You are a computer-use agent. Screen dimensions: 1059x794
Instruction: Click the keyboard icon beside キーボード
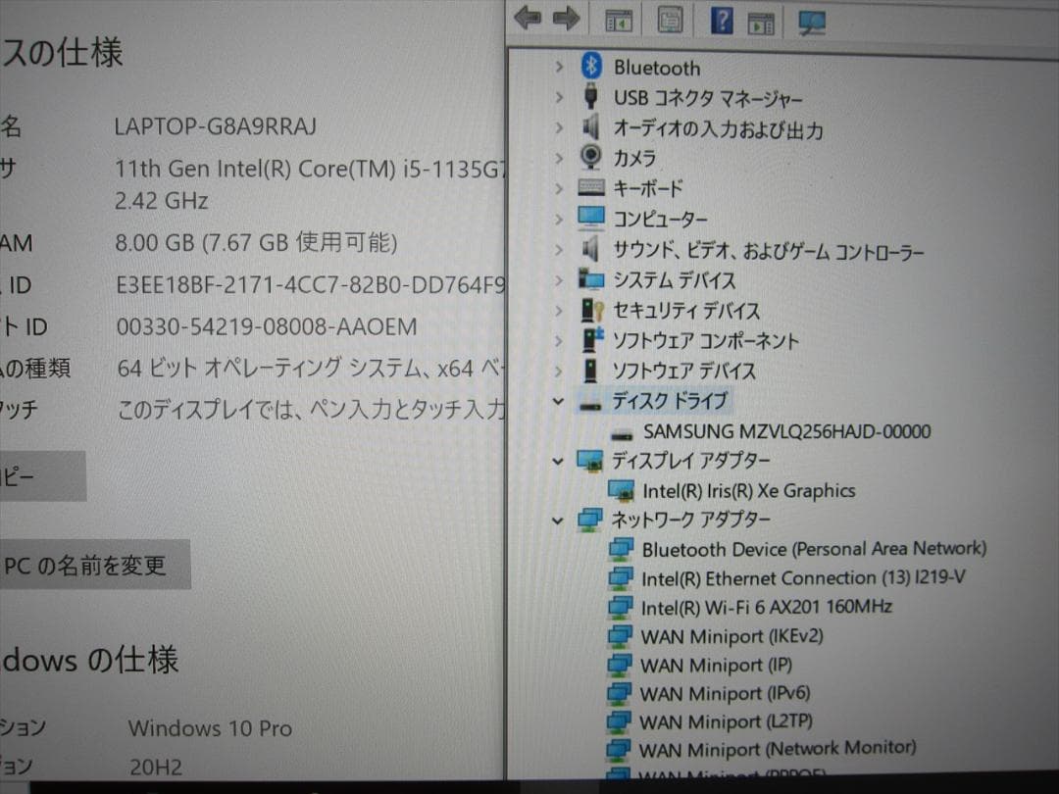589,188
